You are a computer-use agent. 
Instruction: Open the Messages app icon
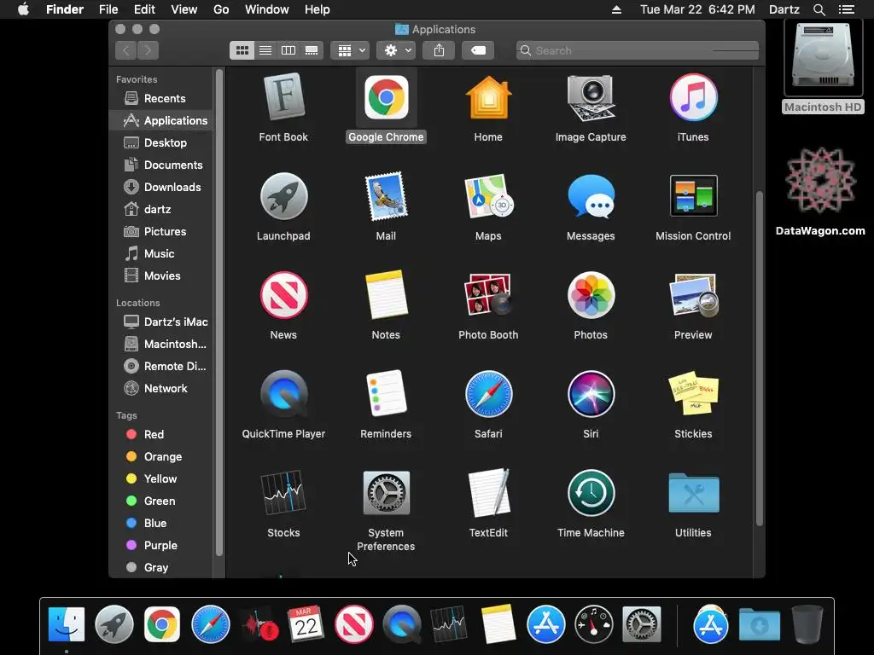591,196
